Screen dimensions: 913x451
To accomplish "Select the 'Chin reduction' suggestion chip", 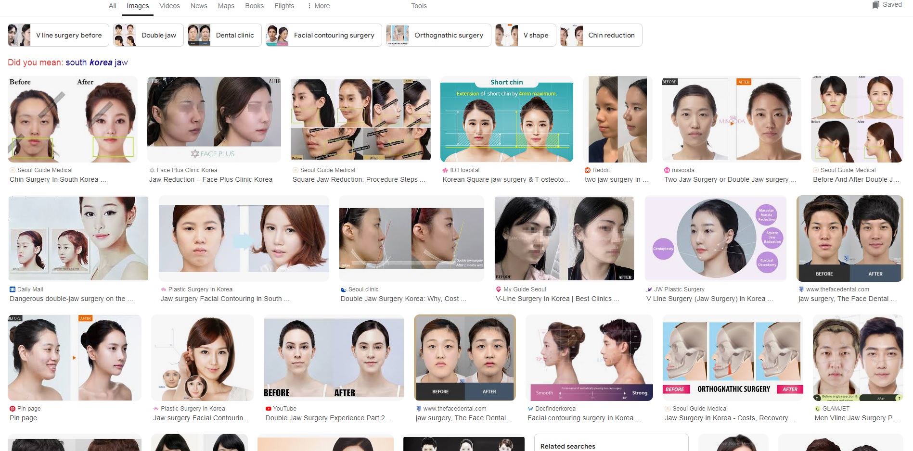I will coord(601,35).
